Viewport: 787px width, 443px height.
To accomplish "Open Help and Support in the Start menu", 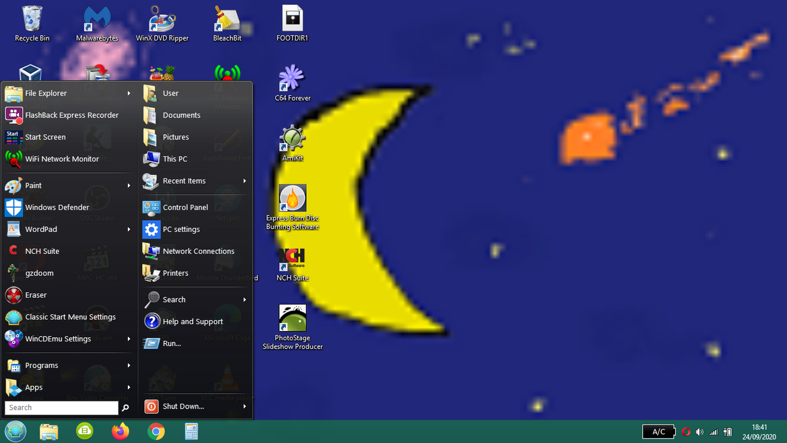I will [196, 322].
